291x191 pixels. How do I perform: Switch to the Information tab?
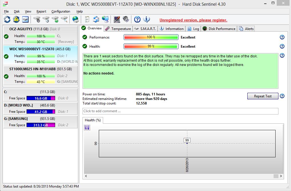click(172, 29)
